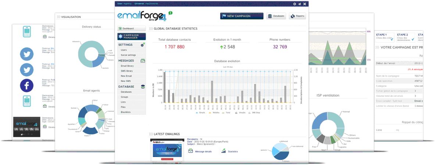Click the NEW CAMPAIGN button
The image size is (435, 165).
(x=242, y=16)
